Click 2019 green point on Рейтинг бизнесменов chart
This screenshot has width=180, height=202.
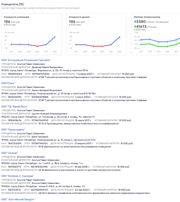[x=159, y=46]
